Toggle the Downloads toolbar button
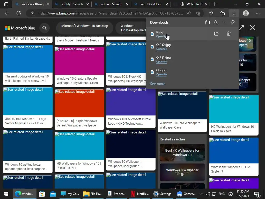 [234, 13]
